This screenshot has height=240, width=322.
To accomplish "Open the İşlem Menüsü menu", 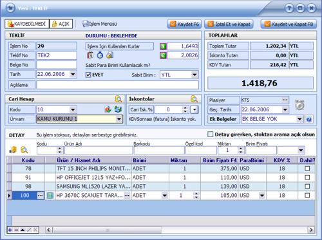I will 100,24.
